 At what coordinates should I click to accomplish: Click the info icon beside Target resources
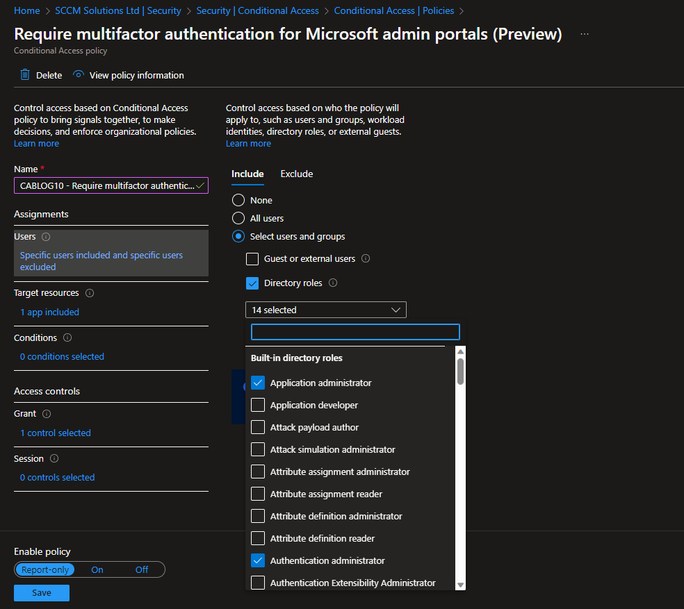[x=90, y=293]
